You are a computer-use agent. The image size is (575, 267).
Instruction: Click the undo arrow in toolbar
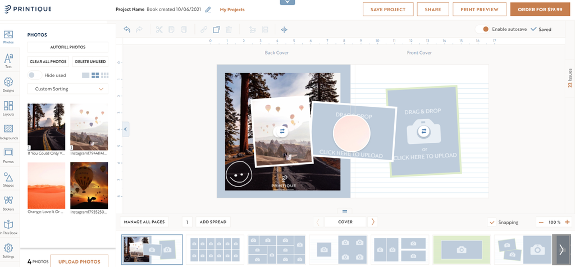pyautogui.click(x=127, y=29)
